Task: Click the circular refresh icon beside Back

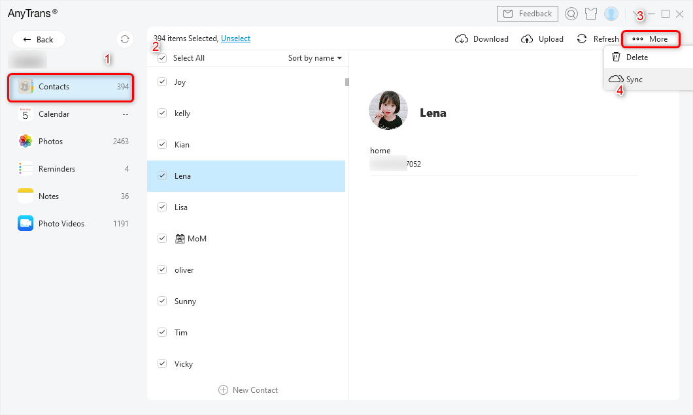Action: pyautogui.click(x=125, y=39)
